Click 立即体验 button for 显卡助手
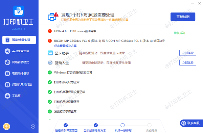The image size is (203, 133). click(188, 53)
